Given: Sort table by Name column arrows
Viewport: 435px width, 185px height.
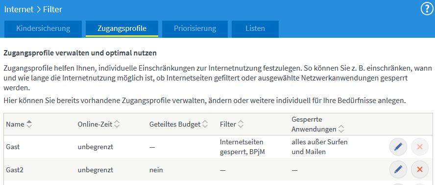Looking at the screenshot, I should (29, 124).
